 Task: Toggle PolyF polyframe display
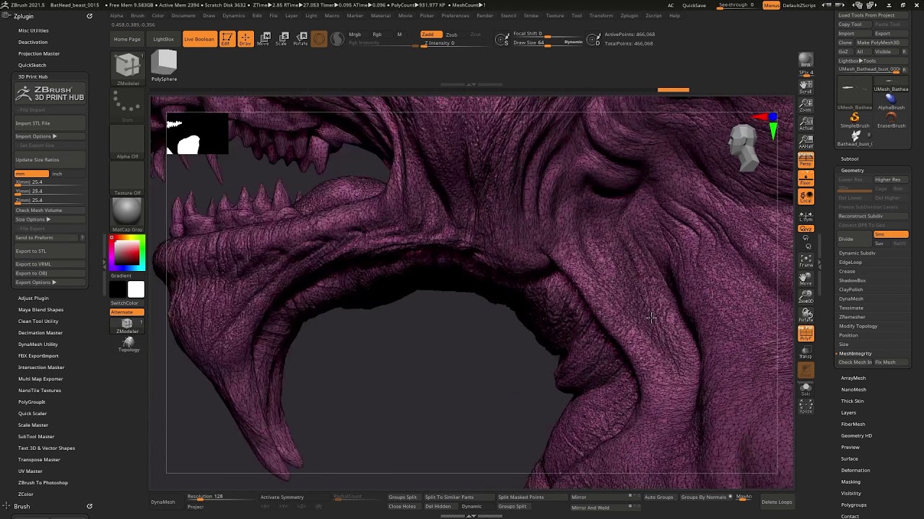point(806,334)
